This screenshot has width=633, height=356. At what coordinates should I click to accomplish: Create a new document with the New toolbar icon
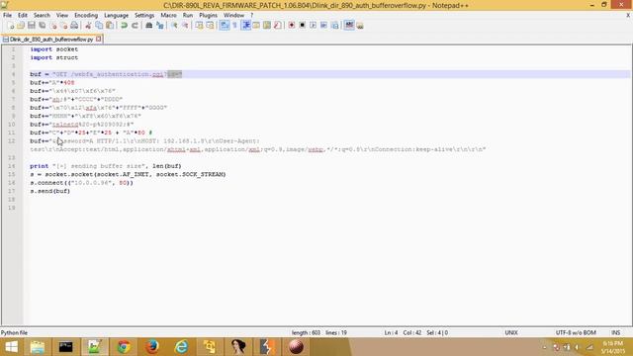[11, 26]
